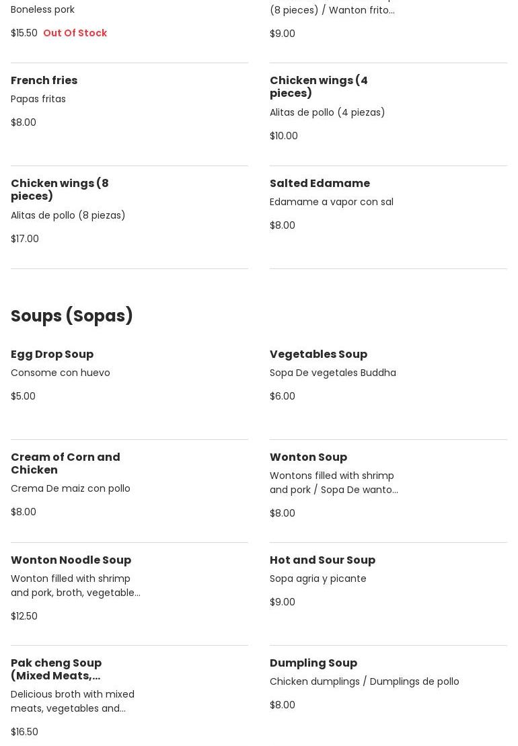The height and width of the screenshot is (746, 518).
Task: Select Chicken wings (4 pieces) item
Action: pyautogui.click(x=318, y=87)
